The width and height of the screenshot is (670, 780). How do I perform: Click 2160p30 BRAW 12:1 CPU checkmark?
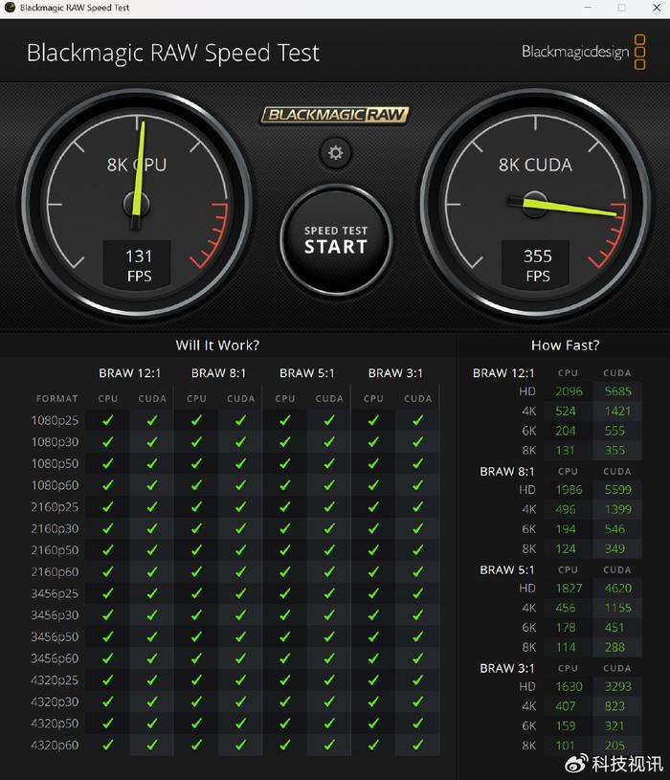(108, 529)
